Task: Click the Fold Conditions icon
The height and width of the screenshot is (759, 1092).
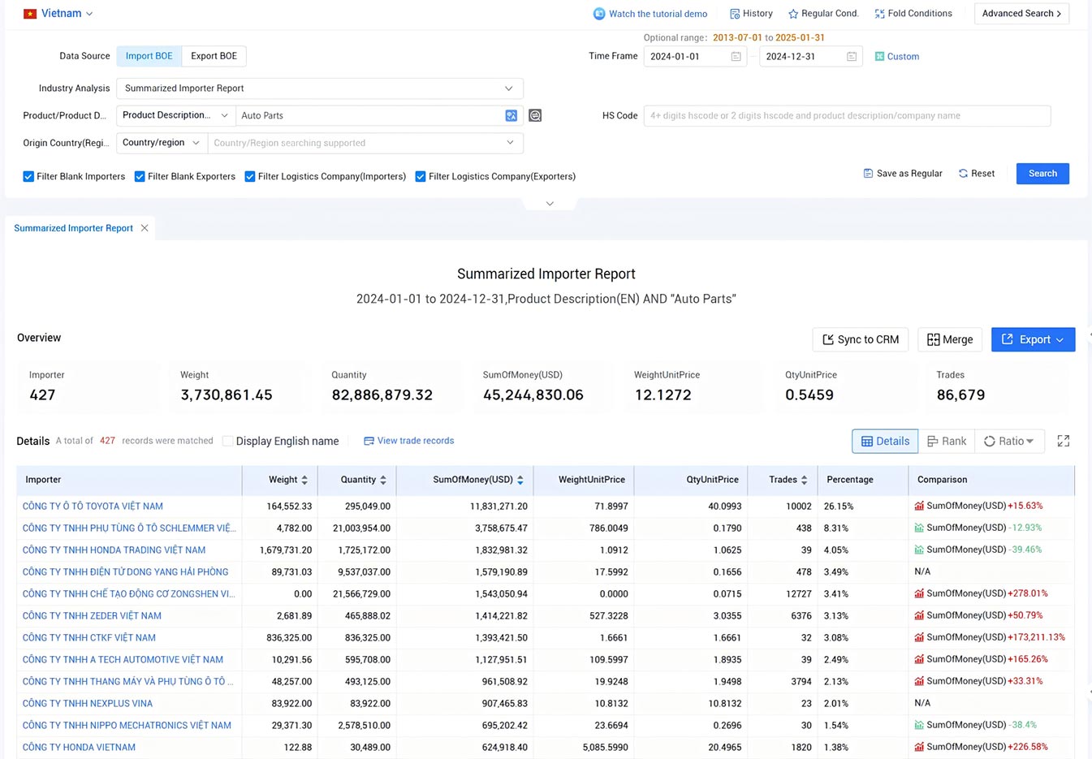Action: pos(879,14)
